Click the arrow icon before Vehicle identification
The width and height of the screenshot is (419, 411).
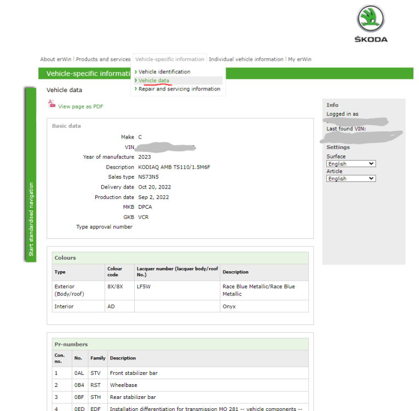point(136,72)
